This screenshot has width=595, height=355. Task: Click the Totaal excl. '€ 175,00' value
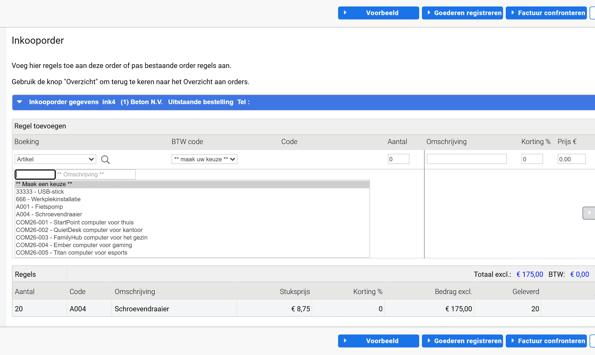pyautogui.click(x=530, y=274)
